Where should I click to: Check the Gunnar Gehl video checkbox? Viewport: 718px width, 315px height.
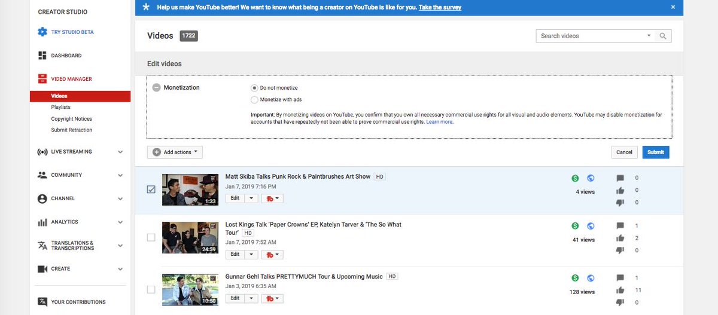point(151,290)
